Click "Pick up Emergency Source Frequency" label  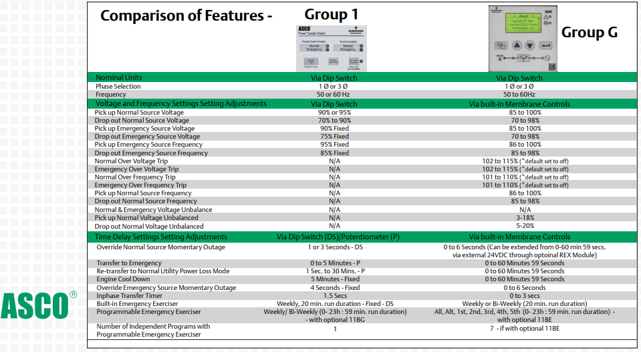[x=149, y=145]
